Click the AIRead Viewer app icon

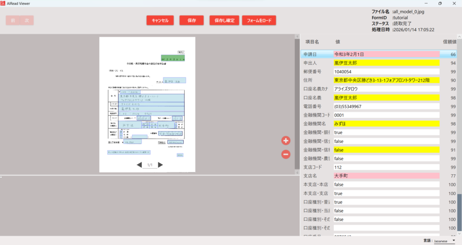[4, 3]
